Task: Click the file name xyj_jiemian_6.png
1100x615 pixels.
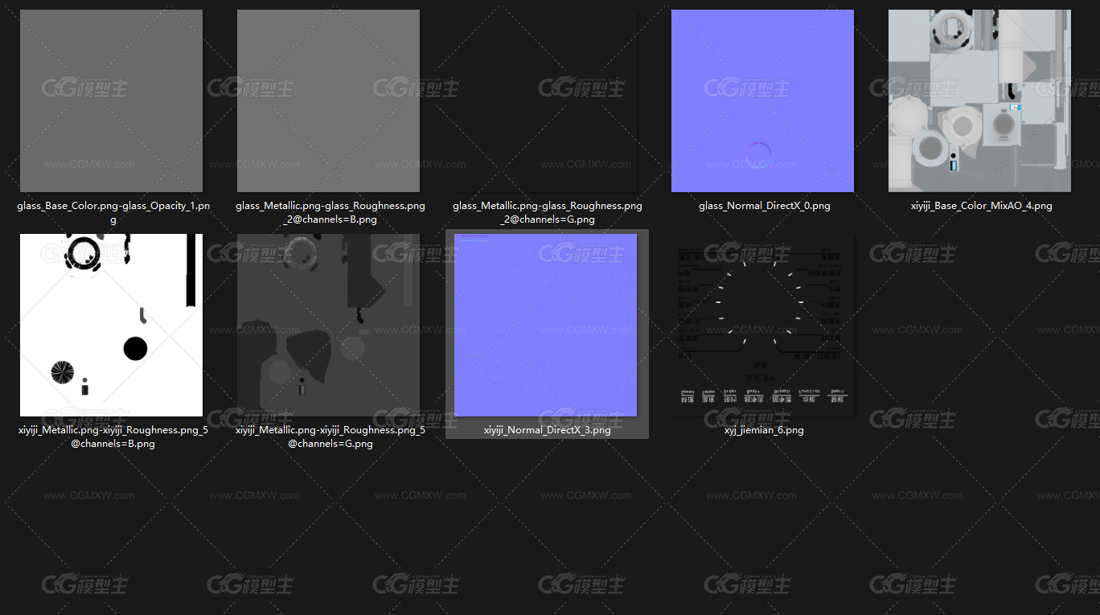Action: click(764, 430)
